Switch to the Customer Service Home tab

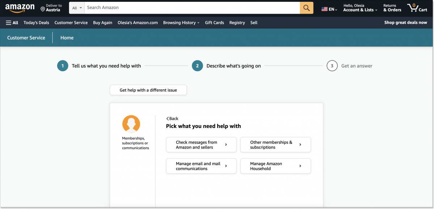67,38
